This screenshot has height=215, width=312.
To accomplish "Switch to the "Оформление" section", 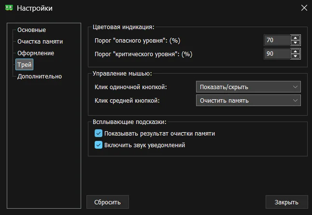I will click(x=35, y=53).
